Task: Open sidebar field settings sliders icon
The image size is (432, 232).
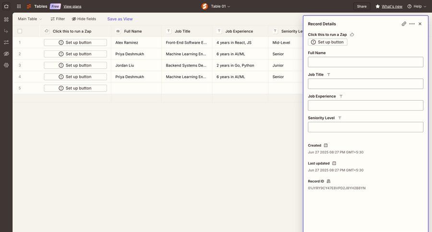Action: 6,42
